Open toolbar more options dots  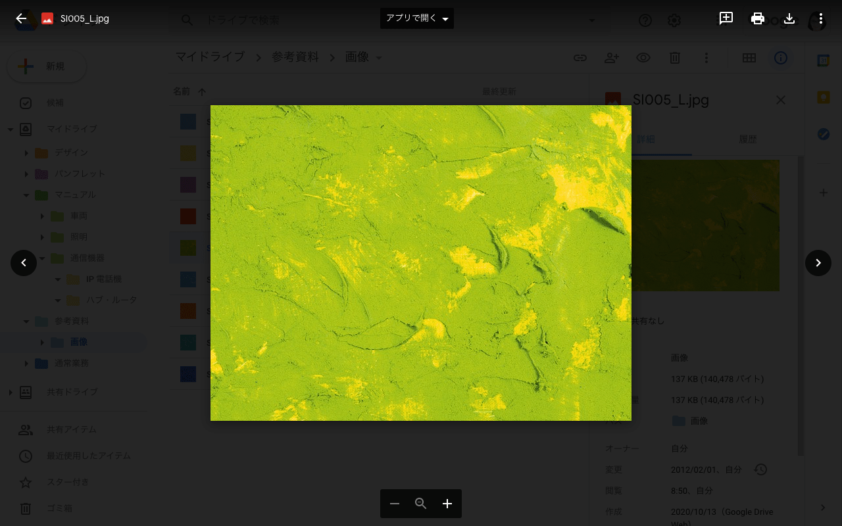[x=706, y=58]
